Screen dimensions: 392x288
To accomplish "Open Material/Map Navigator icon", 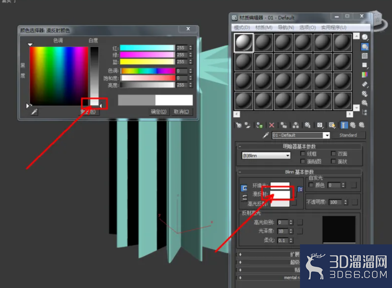I will (365, 112).
